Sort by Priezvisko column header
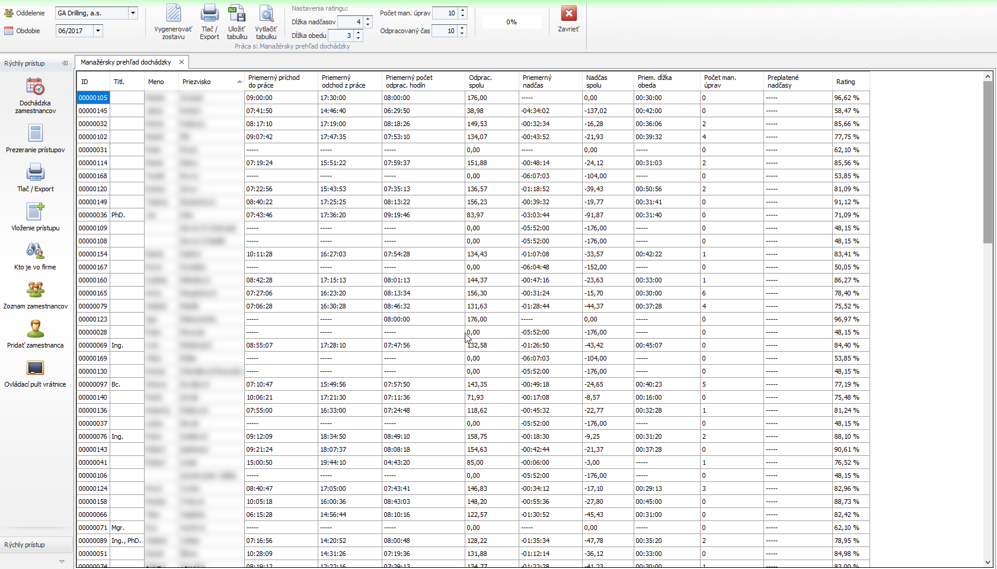 pyautogui.click(x=212, y=82)
